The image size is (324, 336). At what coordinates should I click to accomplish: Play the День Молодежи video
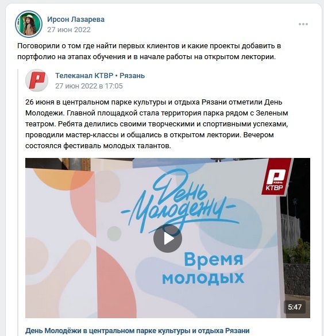click(168, 238)
